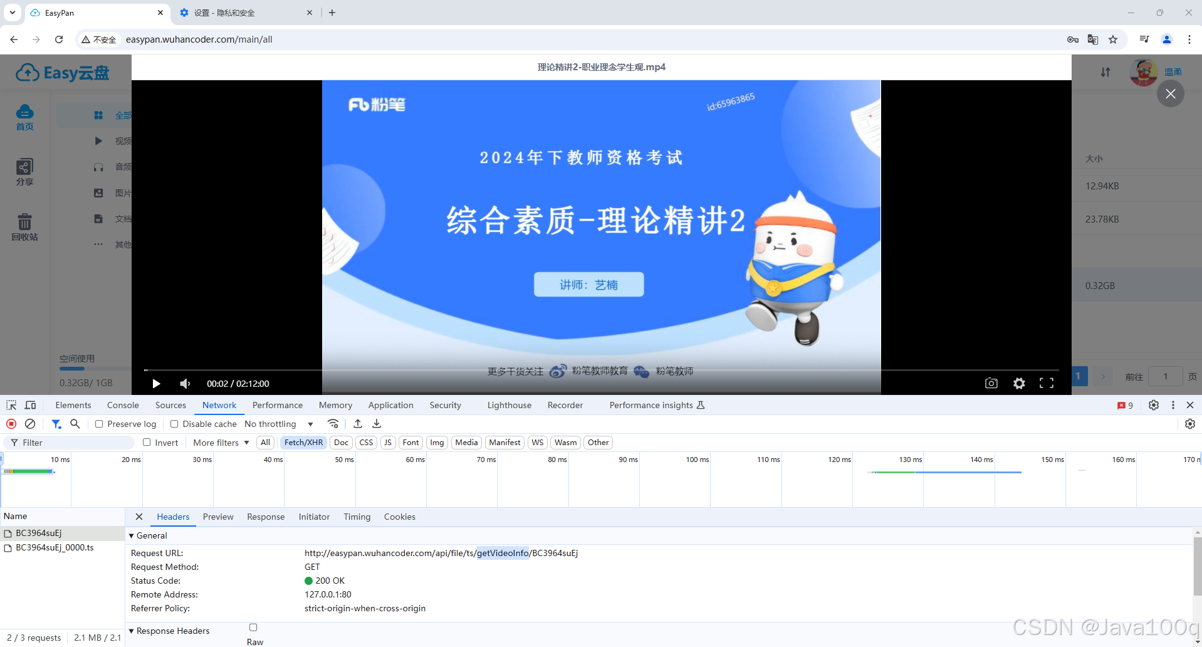Open the More filters dropdown

click(221, 443)
